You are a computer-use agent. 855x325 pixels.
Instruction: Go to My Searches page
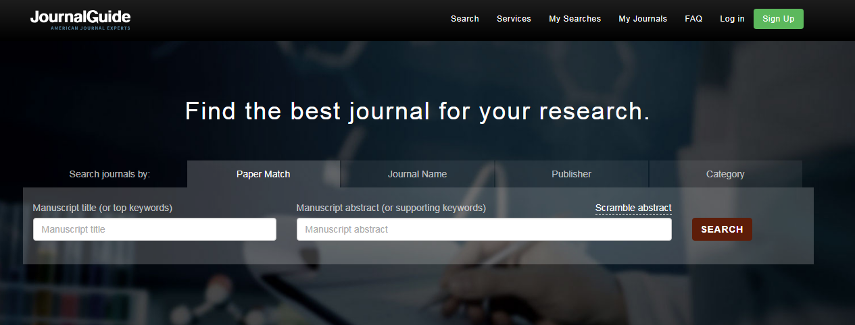coord(575,19)
